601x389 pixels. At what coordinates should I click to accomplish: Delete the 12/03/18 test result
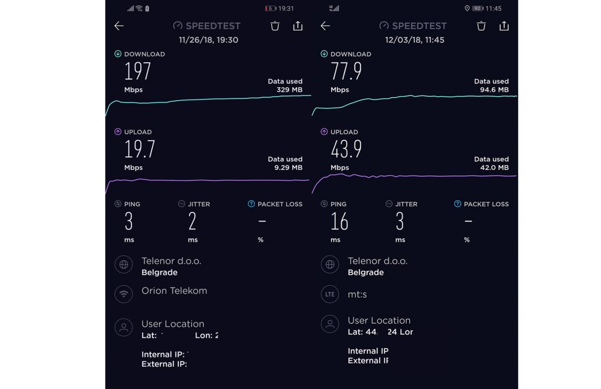[481, 26]
